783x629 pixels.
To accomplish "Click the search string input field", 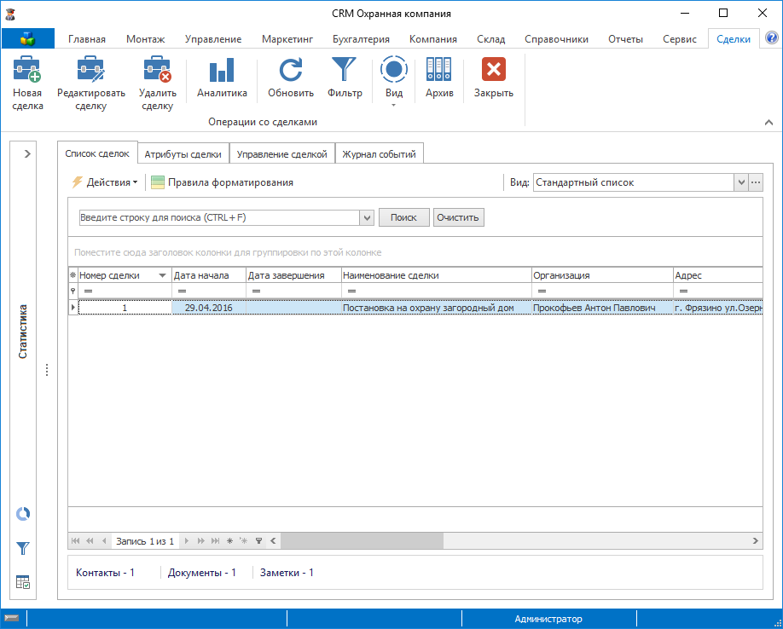I will [x=219, y=217].
